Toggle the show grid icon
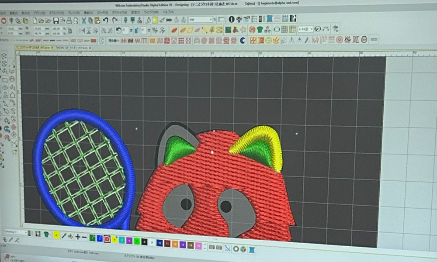The height and width of the screenshot is (262, 437). click(x=284, y=29)
